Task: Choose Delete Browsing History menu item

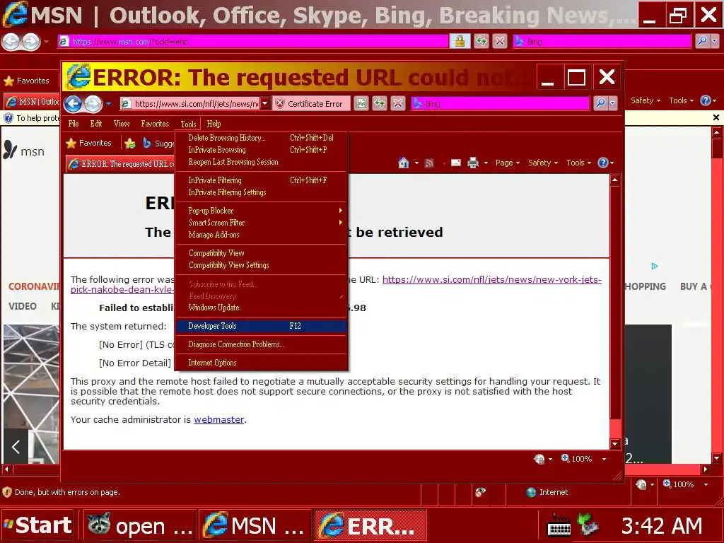Action: tap(261, 138)
